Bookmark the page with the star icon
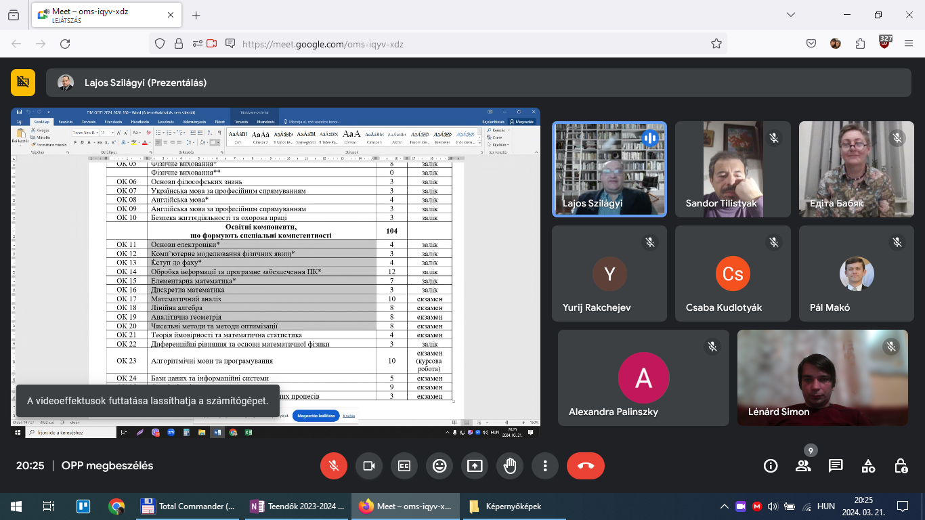The height and width of the screenshot is (520, 925). pyautogui.click(x=716, y=43)
